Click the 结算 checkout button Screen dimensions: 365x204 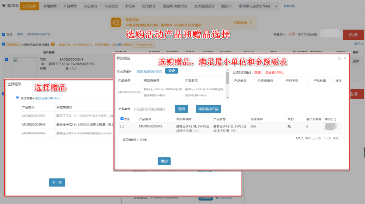tap(353, 34)
